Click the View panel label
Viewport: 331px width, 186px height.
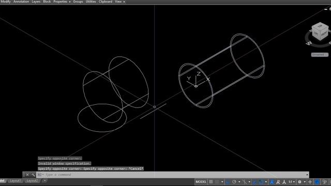click(x=118, y=2)
